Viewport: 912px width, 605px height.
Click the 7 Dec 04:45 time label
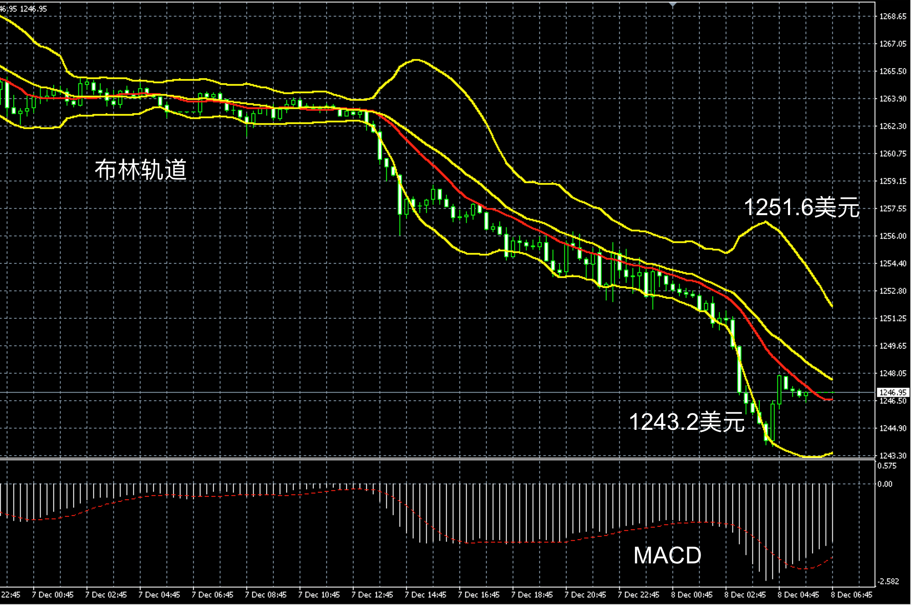point(159,595)
